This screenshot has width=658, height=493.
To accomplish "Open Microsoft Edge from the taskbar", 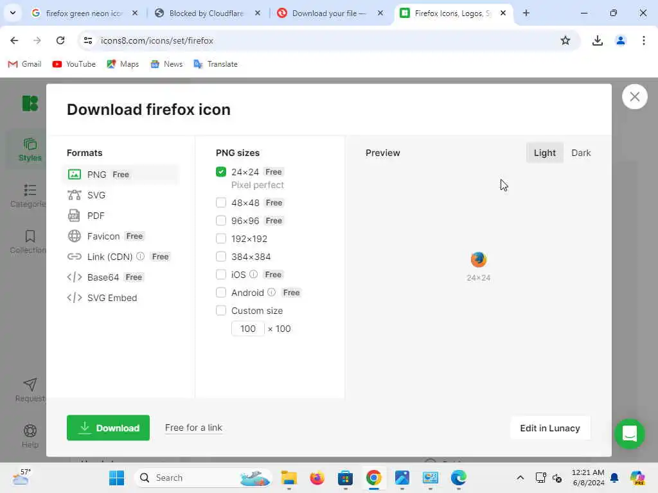I will tap(459, 478).
